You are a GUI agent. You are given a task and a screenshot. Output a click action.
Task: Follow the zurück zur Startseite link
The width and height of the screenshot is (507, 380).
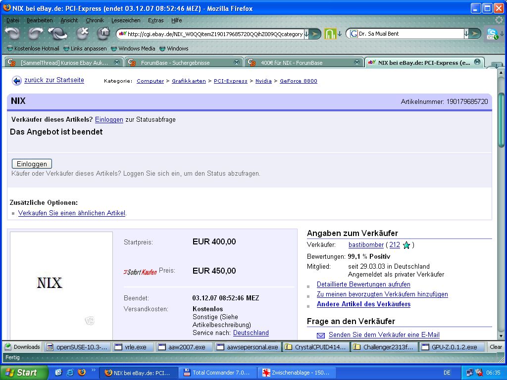(54, 80)
